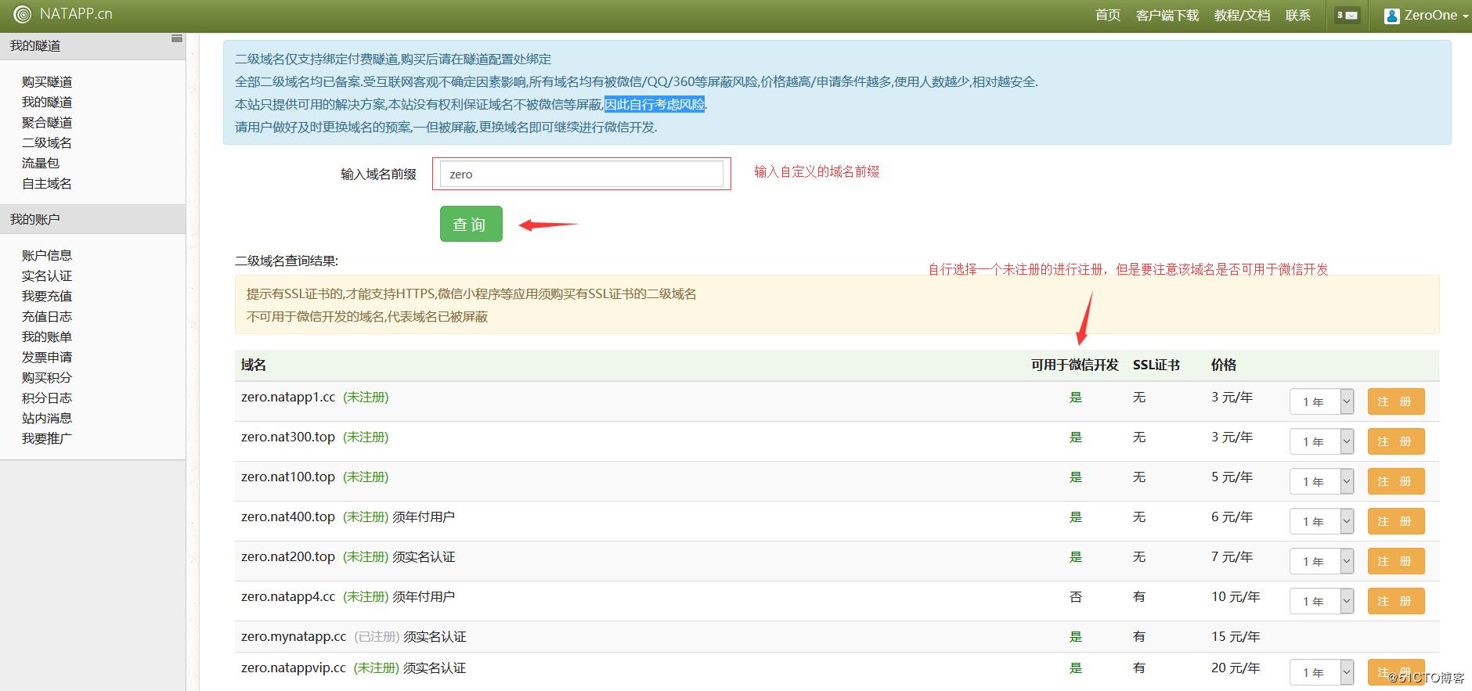Open the mail messages envelope icon
This screenshot has width=1472, height=691.
coord(1347,15)
